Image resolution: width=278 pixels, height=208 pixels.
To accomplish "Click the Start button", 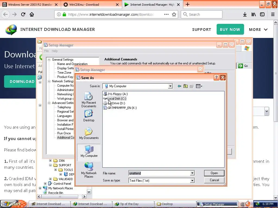I will [14, 204].
